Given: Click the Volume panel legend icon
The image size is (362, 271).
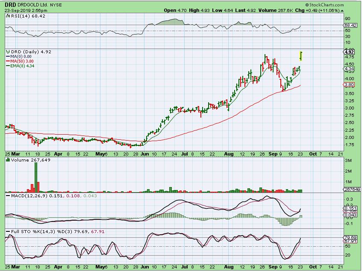Looking at the screenshot, I should point(7,160).
